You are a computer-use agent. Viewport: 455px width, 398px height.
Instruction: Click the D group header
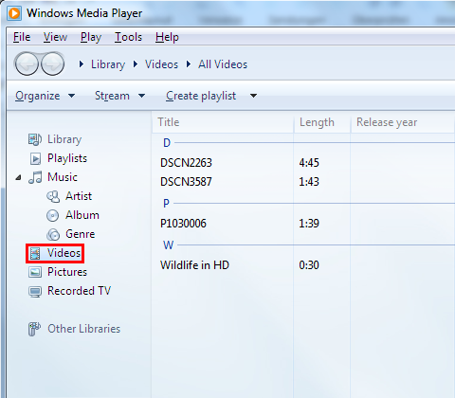point(167,143)
